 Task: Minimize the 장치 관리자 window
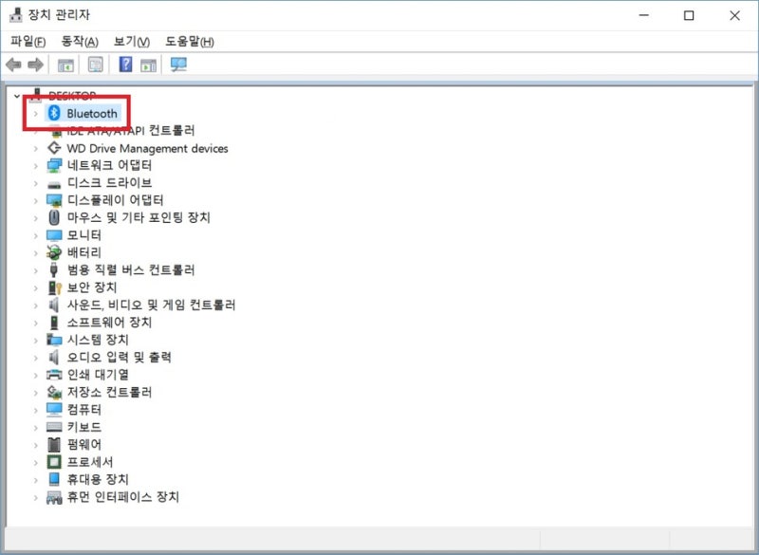tap(644, 15)
